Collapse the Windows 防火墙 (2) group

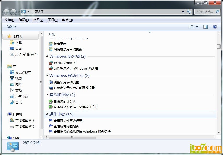[47, 56]
